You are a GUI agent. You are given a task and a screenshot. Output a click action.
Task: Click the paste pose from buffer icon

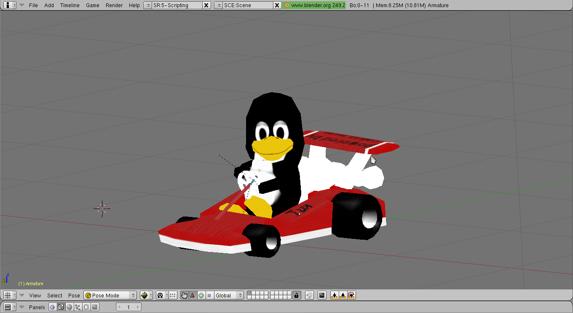(x=343, y=295)
